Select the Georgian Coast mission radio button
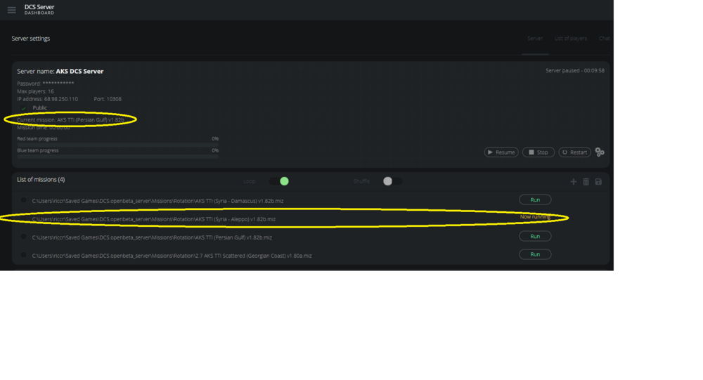703x380 pixels. click(23, 255)
